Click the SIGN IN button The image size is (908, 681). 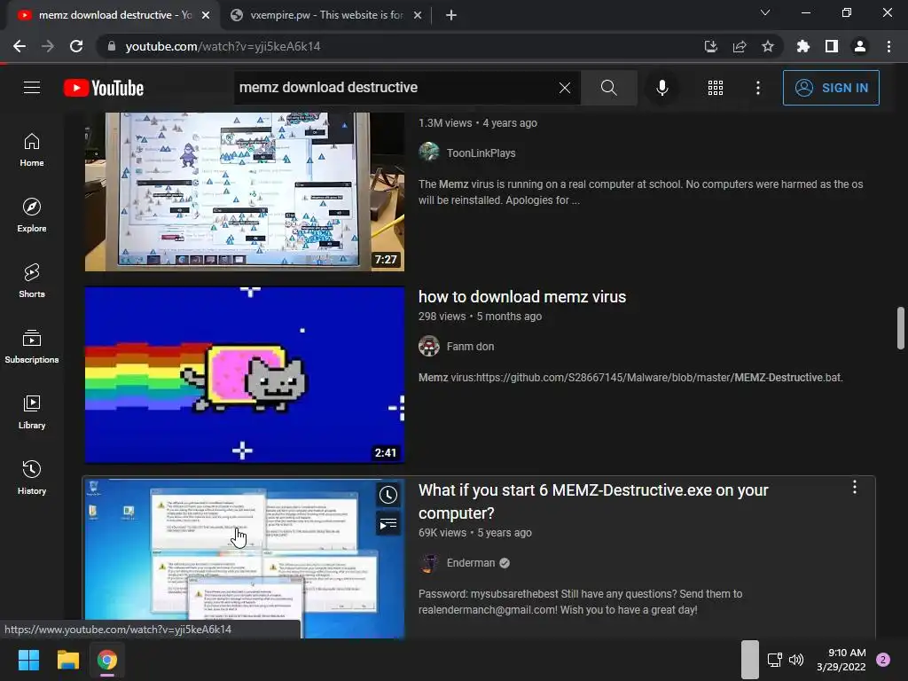(x=831, y=88)
